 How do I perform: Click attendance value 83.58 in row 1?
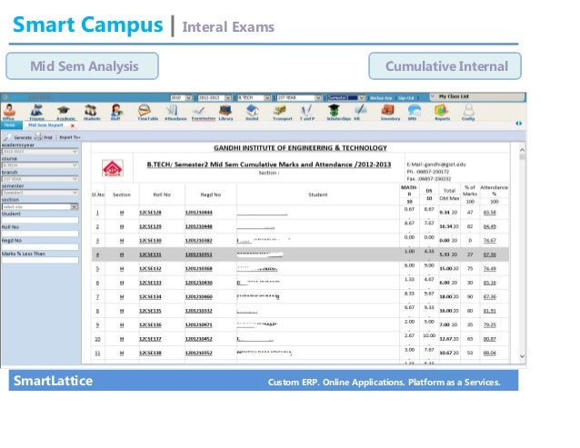point(489,213)
